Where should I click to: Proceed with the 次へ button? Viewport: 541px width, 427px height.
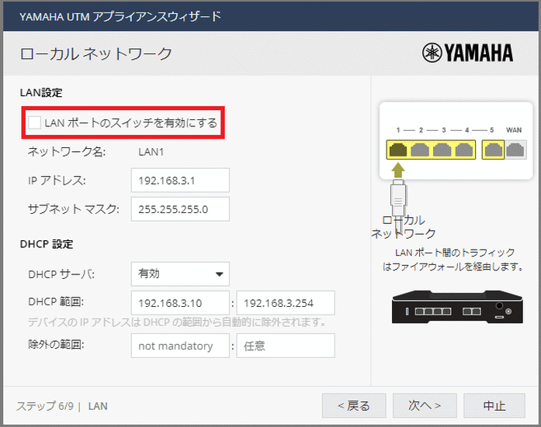[x=423, y=405]
